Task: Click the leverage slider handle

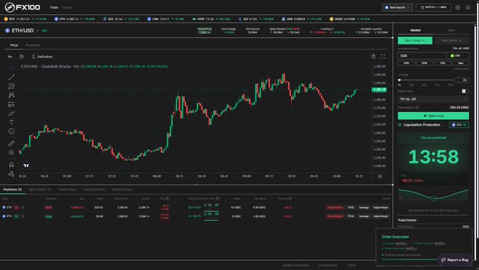Action: tap(399, 80)
